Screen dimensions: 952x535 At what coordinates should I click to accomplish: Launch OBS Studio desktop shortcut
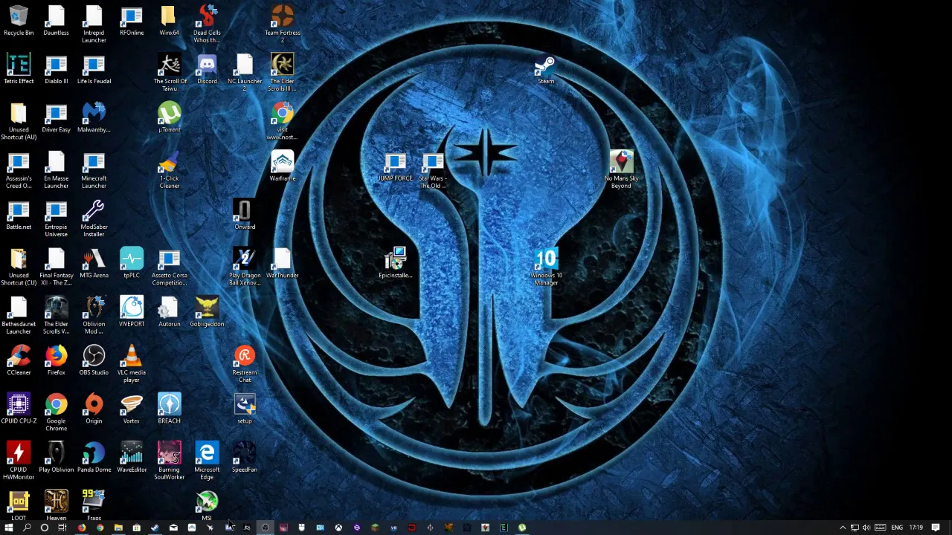coord(94,360)
